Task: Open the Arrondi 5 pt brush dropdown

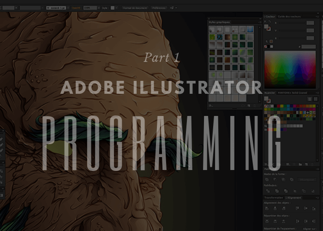Action: pos(68,8)
